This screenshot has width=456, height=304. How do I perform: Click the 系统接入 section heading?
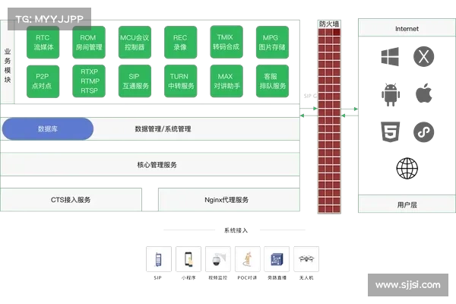[x=236, y=230]
